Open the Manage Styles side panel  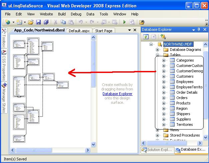[x=4, y=98]
